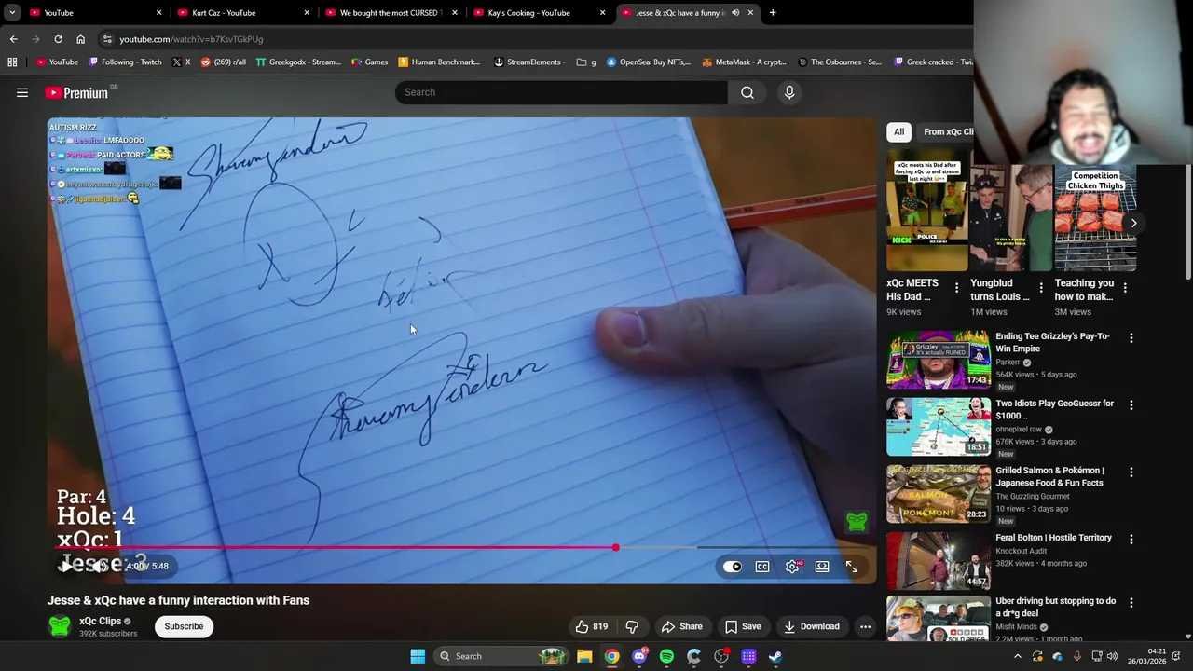Open options for Two Idiots GeoGuessr video
Viewport: 1193px width, 671px height.
pos(1131,405)
